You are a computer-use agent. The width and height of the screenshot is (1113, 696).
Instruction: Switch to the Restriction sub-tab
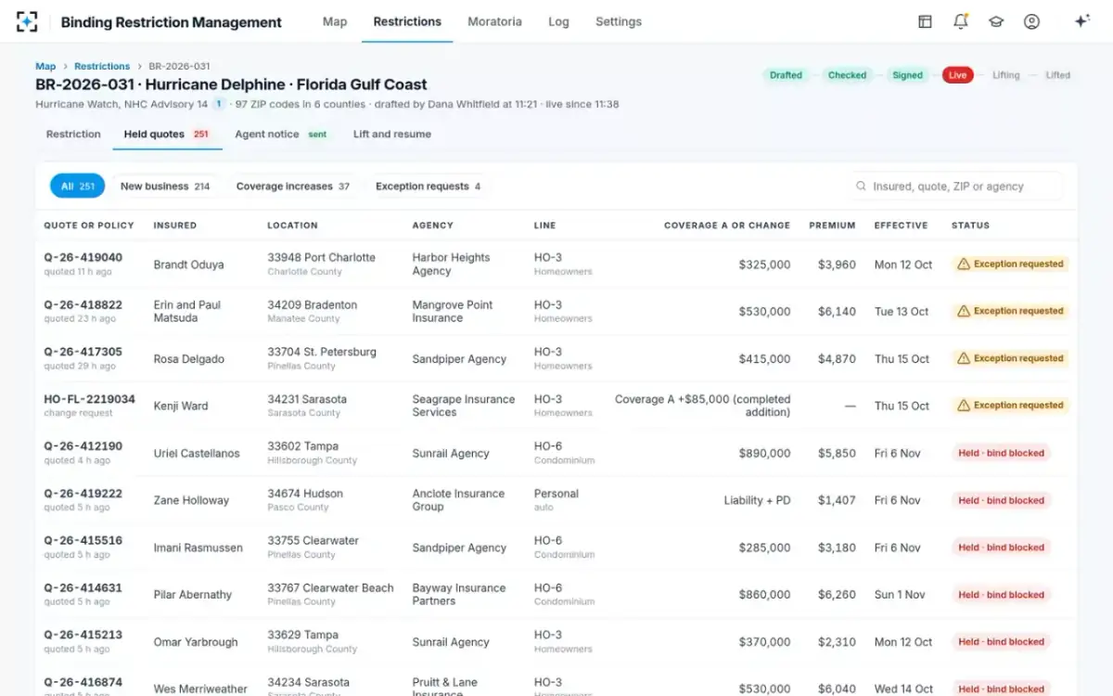pos(73,135)
